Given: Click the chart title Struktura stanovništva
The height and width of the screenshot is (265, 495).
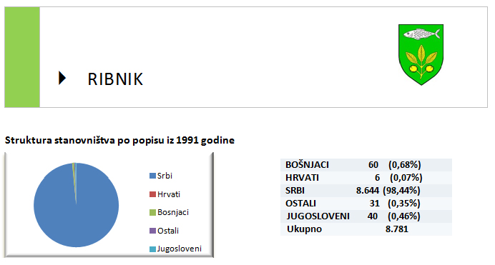Looking at the screenshot, I should click(x=119, y=140).
